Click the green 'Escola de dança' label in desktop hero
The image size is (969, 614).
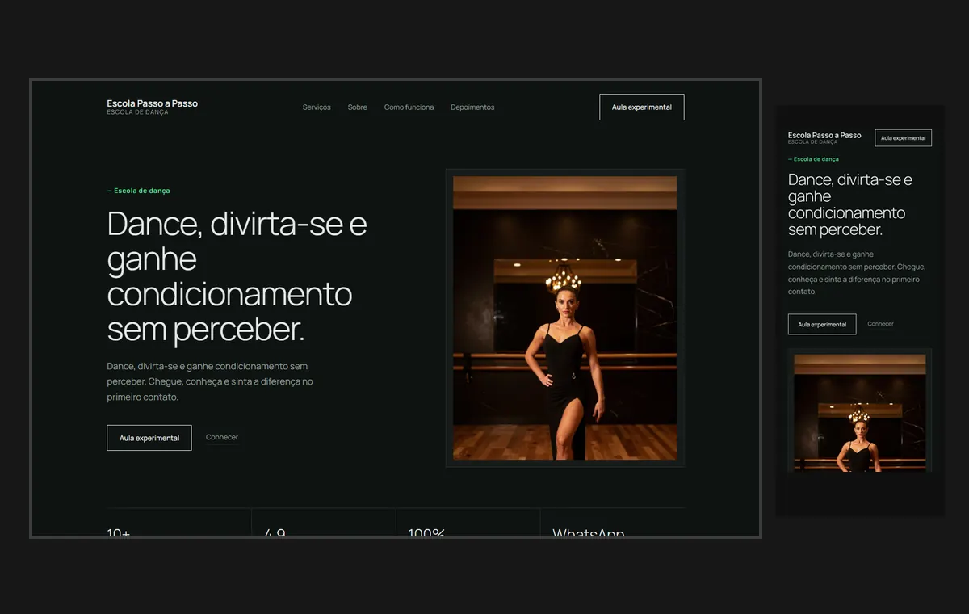[x=139, y=191]
